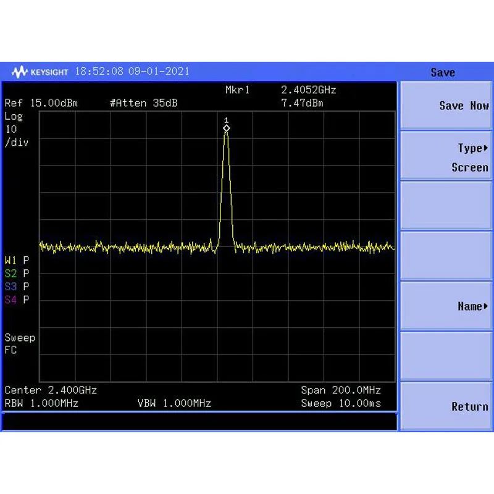Click the /div scale label
The height and width of the screenshot is (494, 494).
click(17, 143)
